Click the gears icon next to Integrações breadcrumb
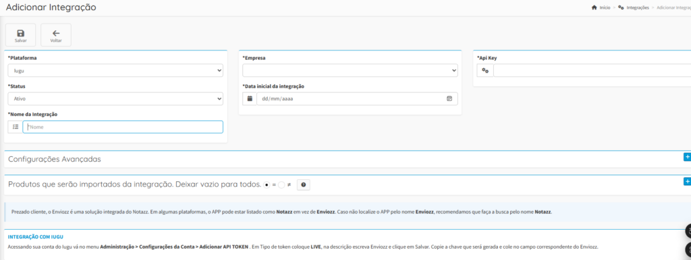This screenshot has width=691, height=260. [x=621, y=8]
